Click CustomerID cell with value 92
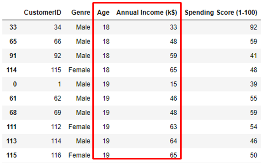Viewport: 274px width, 163px height. [57, 55]
